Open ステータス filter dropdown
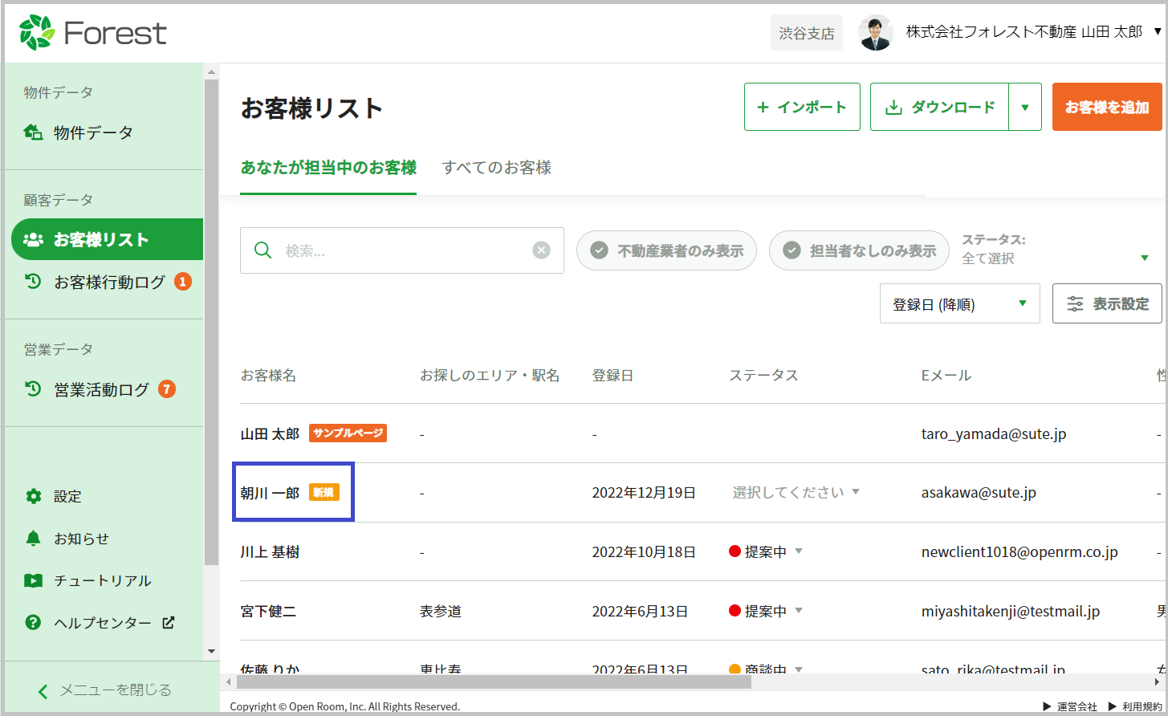The image size is (1168, 716). [x=1056, y=250]
